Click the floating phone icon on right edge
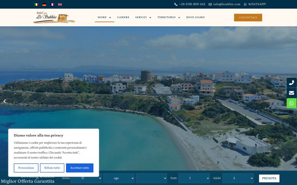This screenshot has width=297, height=185. [292, 83]
